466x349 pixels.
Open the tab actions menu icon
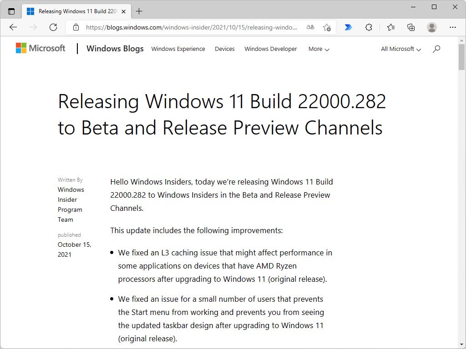click(10, 10)
